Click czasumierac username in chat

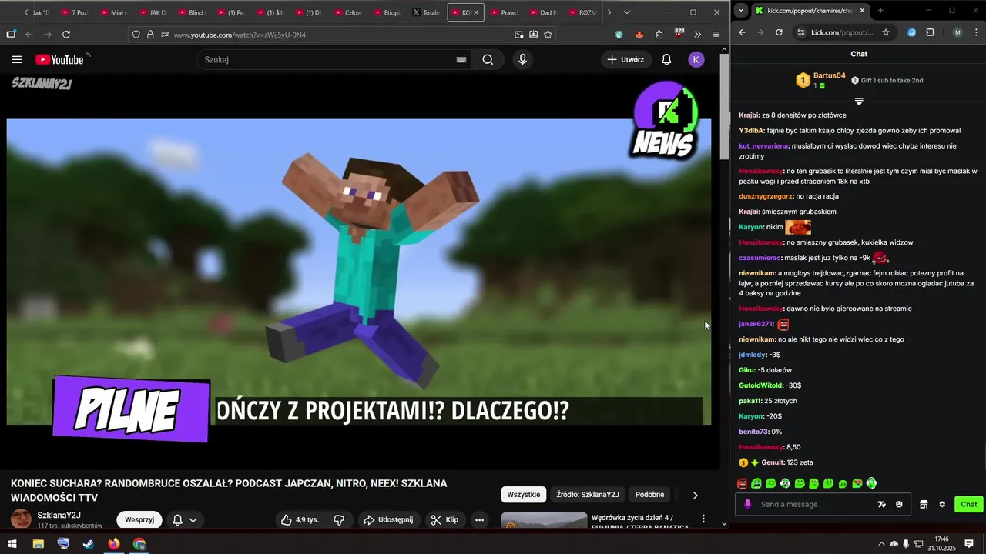pyautogui.click(x=760, y=258)
